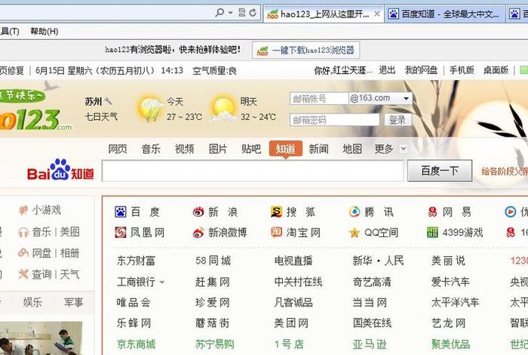Click the compatibility view icon in address bar
Screen dimensions: 528x355
tap(242, 13)
